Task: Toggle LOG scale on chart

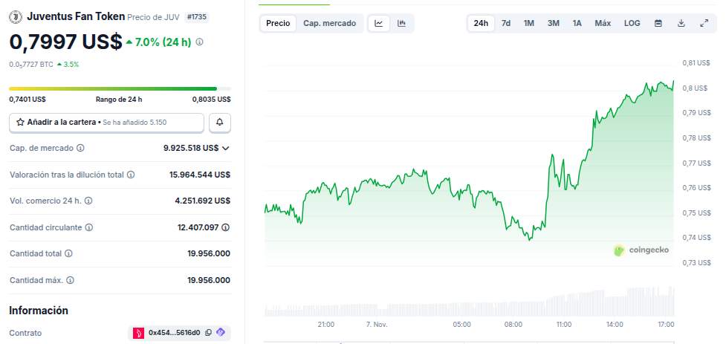Action: [632, 24]
